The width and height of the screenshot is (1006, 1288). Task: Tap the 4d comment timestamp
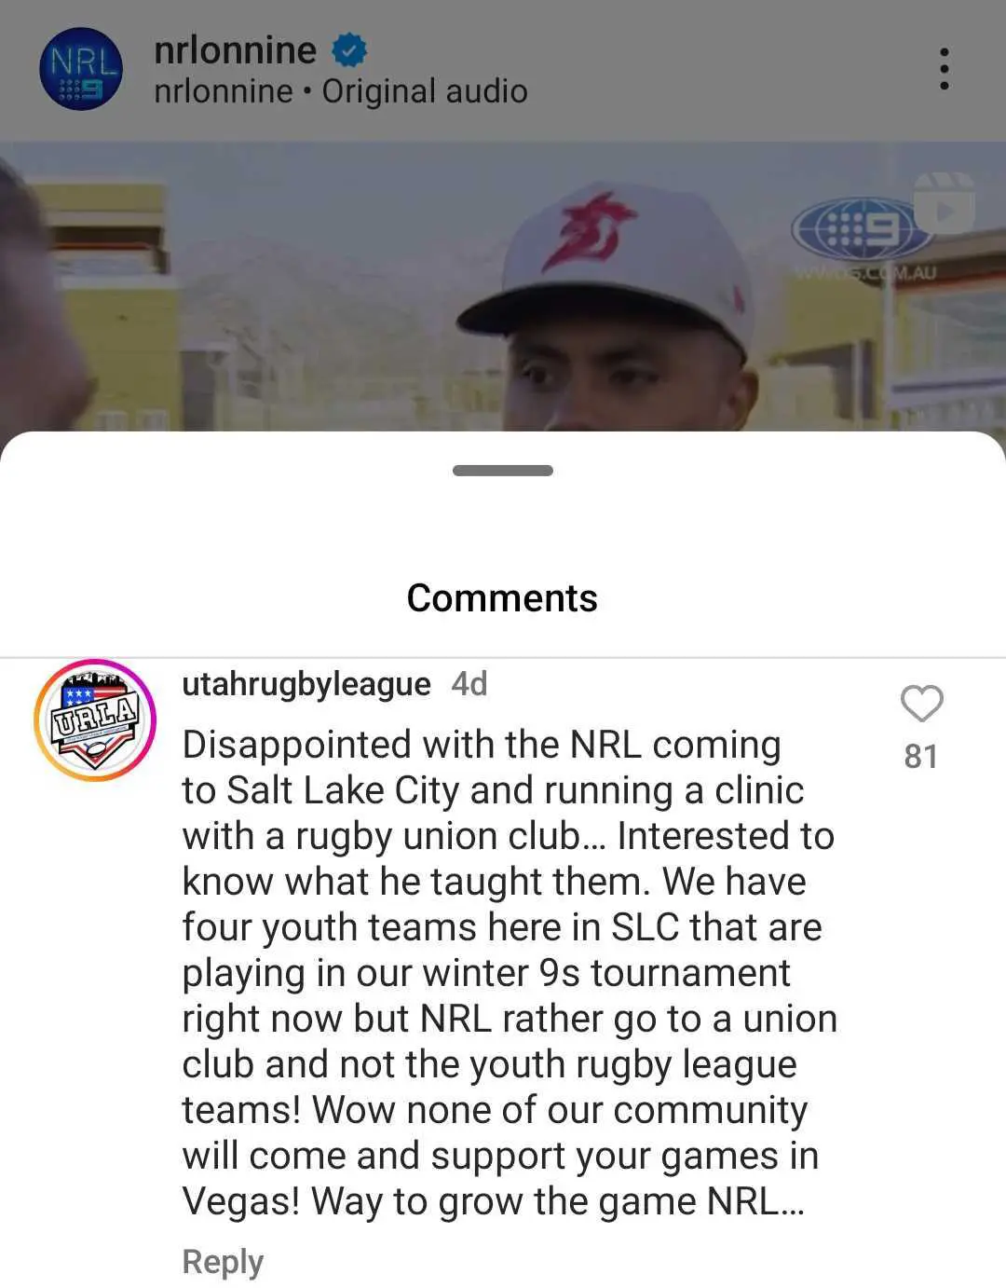[469, 684]
